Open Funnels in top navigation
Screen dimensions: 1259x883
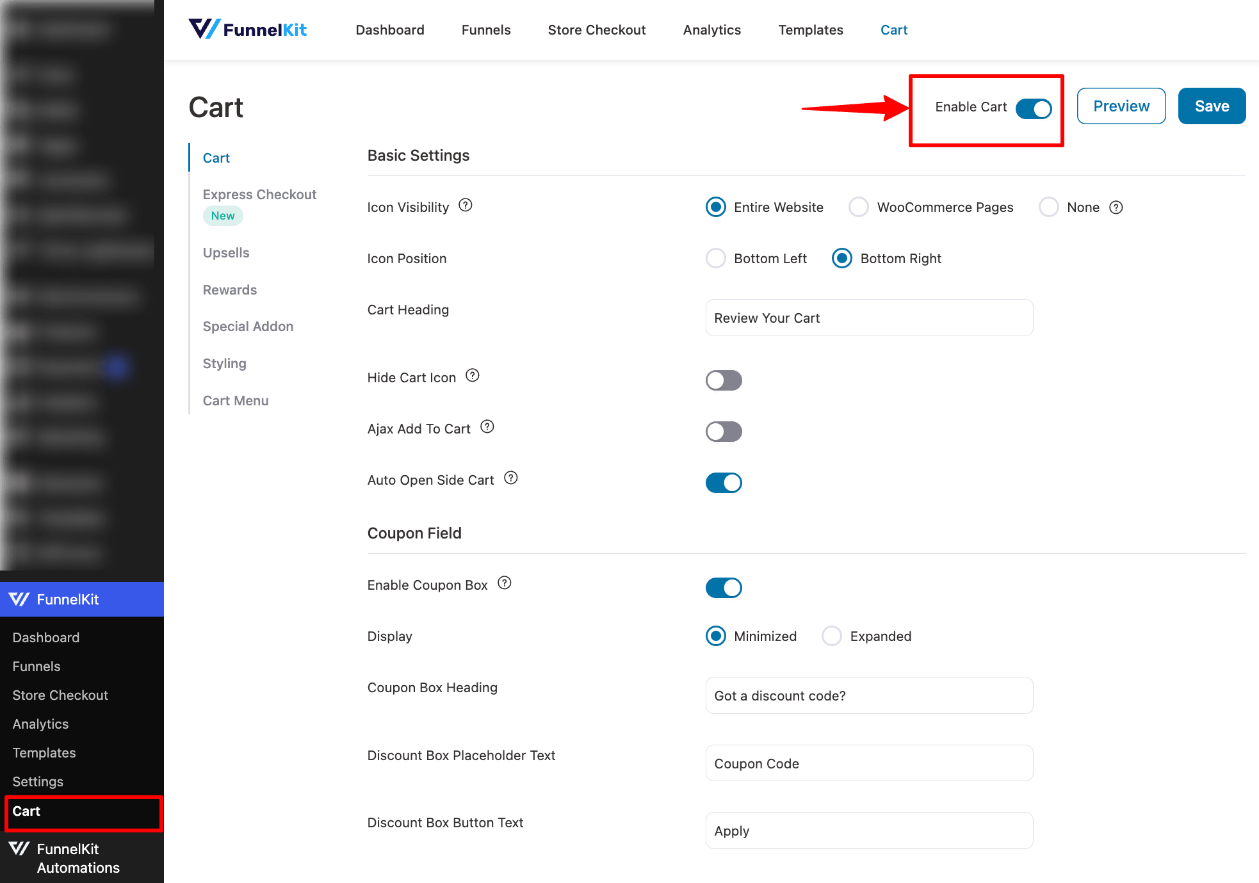pyautogui.click(x=486, y=30)
